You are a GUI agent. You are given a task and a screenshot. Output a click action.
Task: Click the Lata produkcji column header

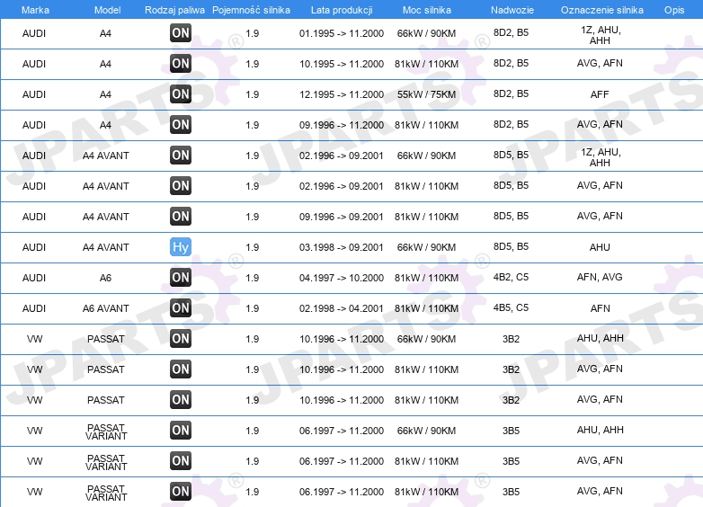(342, 10)
